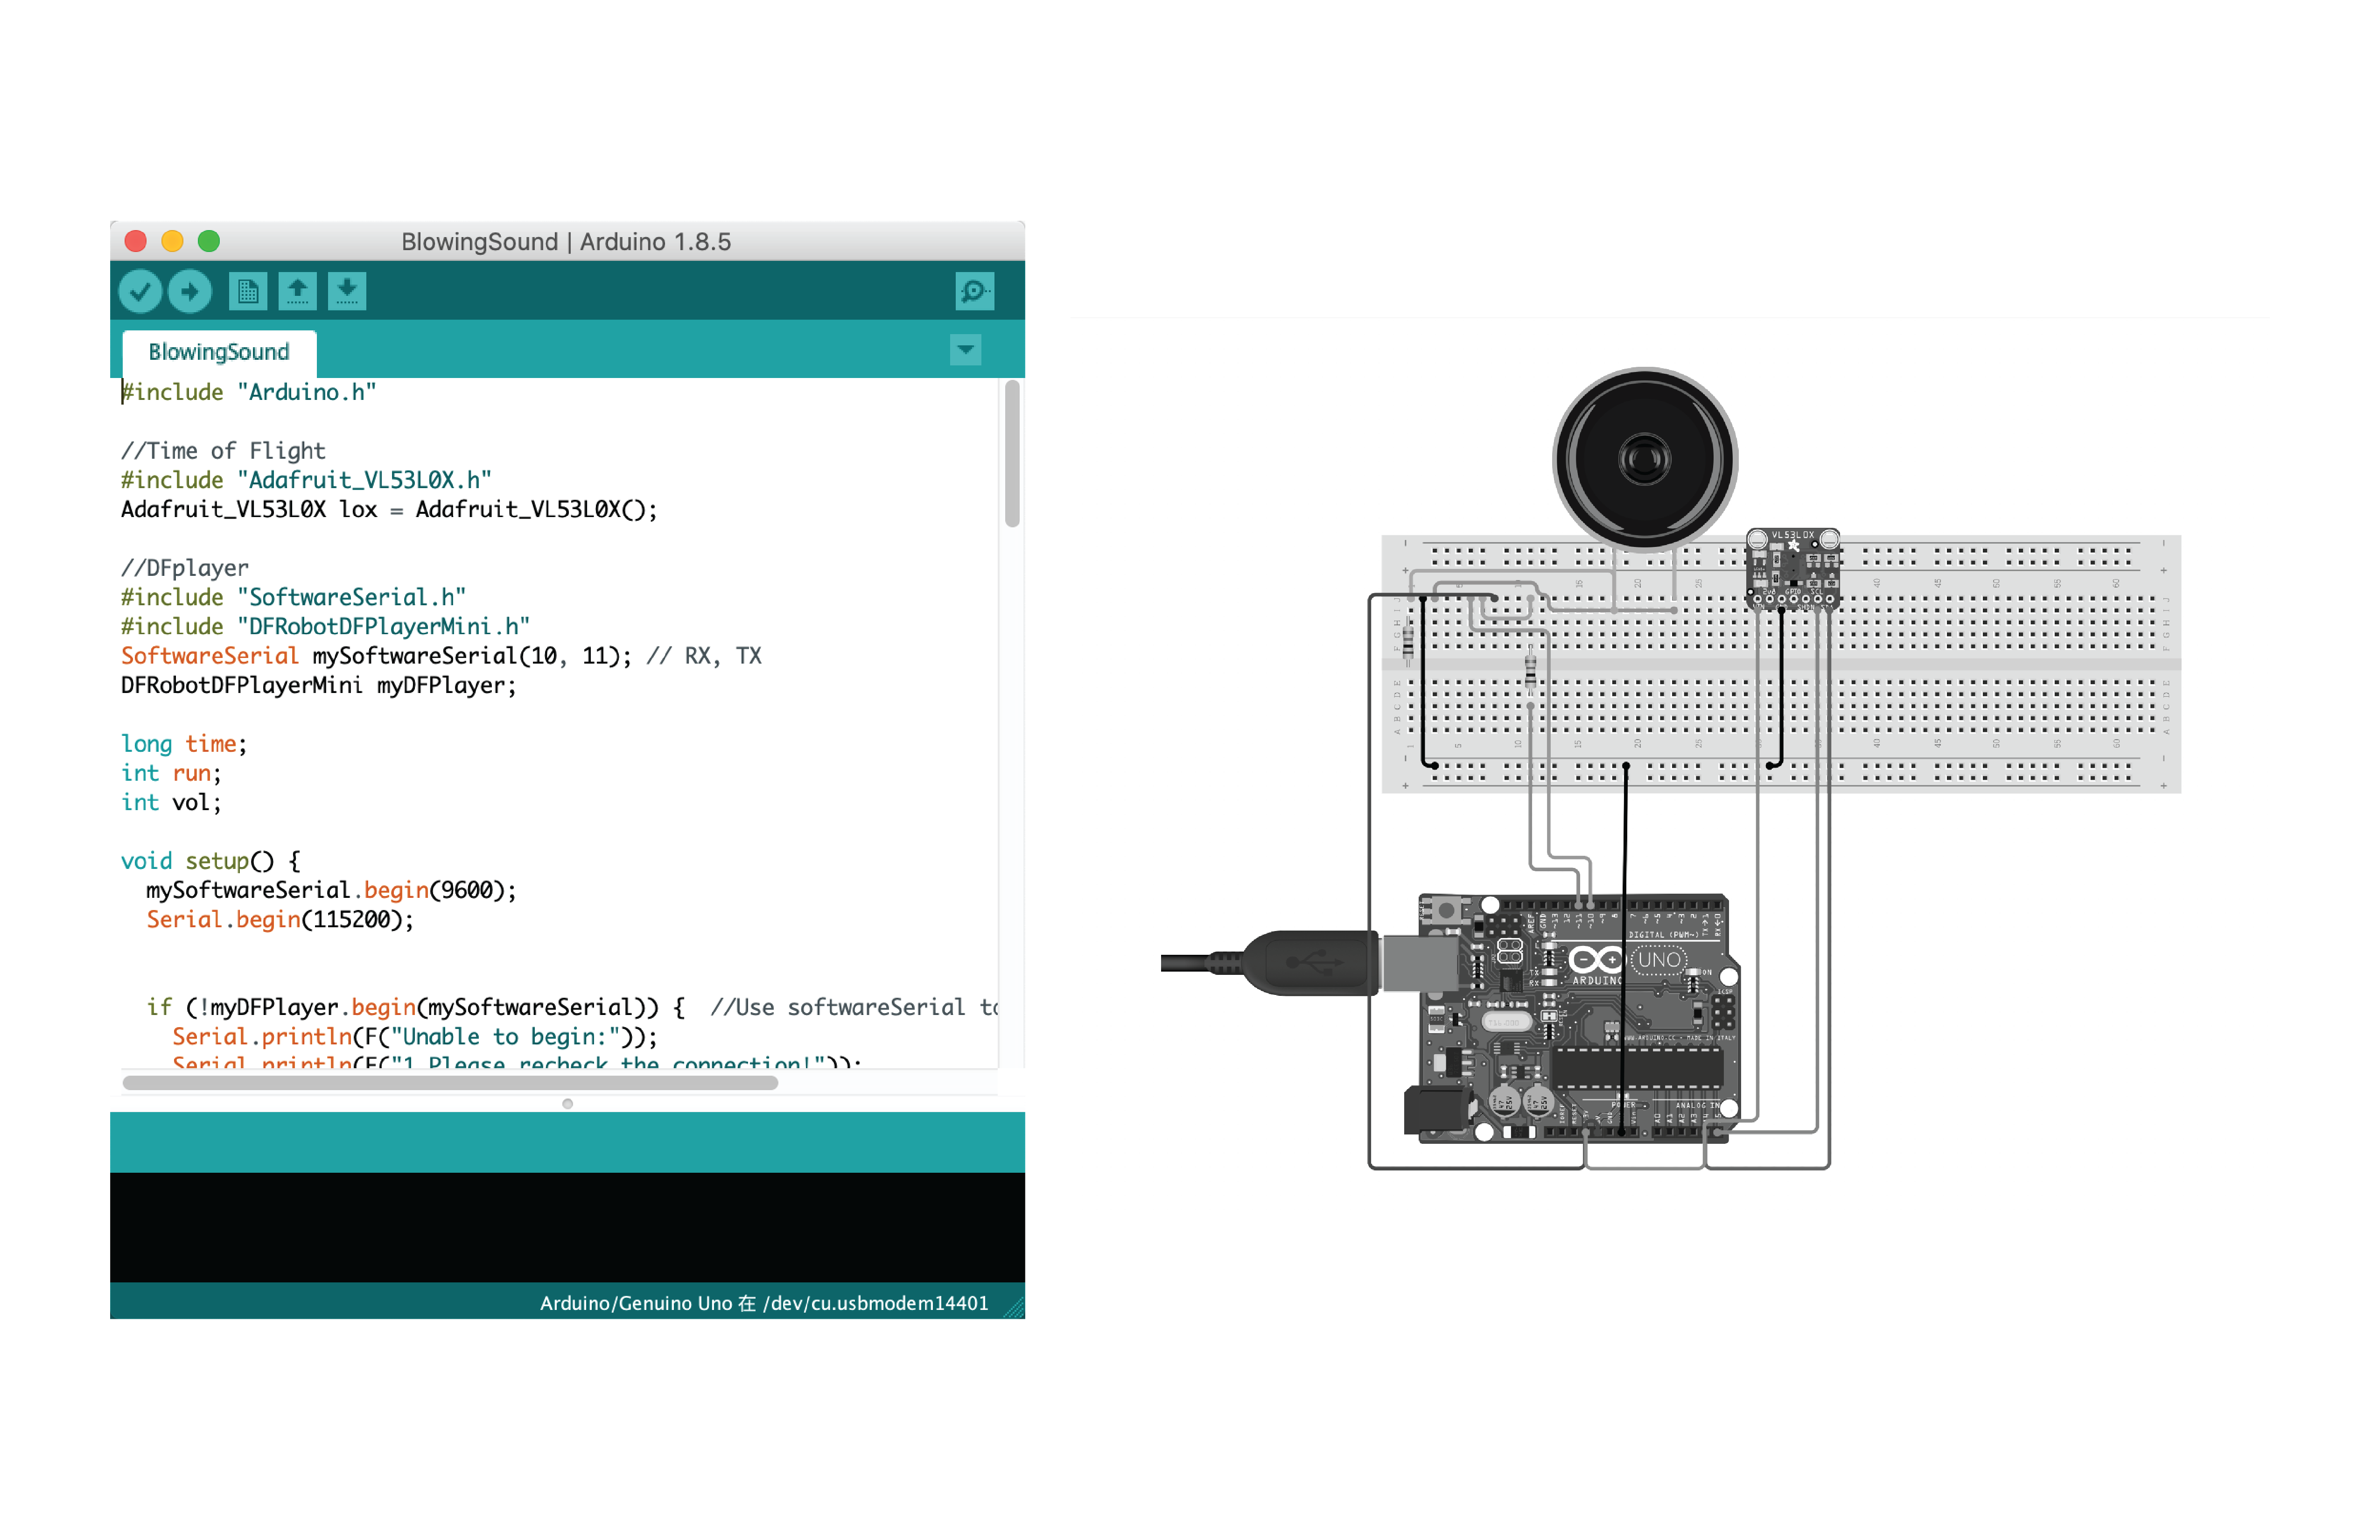Zoom the window with green button
The height and width of the screenshot is (1540, 2380).
click(x=209, y=241)
